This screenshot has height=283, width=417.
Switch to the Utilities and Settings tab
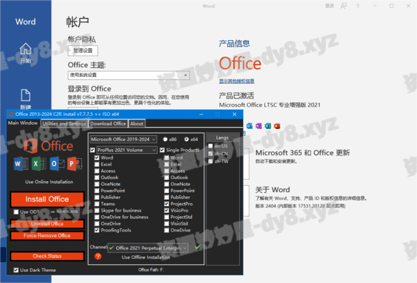pyautogui.click(x=64, y=123)
